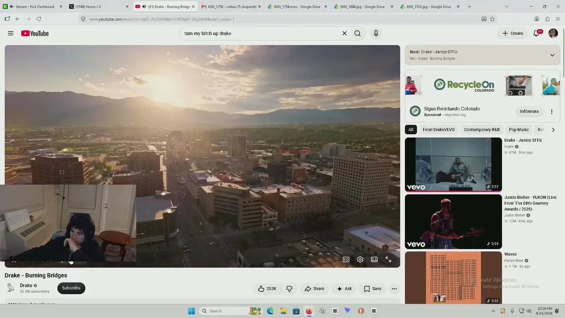The image size is (565, 318).
Task: Open File Explorer from the taskbar
Action: pyautogui.click(x=283, y=311)
